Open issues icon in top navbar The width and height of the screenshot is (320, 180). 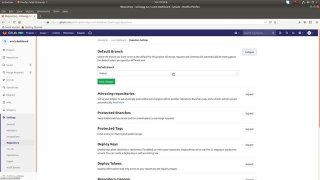click(280, 33)
